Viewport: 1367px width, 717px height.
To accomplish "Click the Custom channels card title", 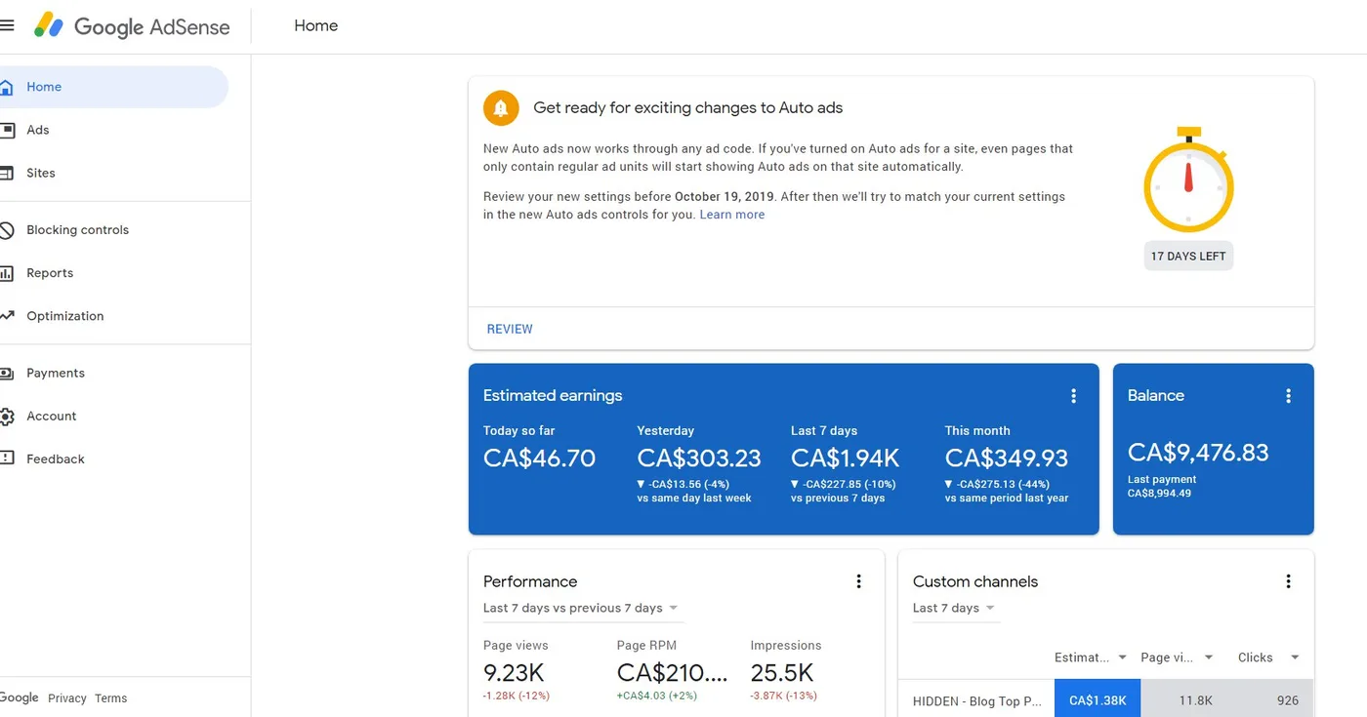I will (x=975, y=581).
